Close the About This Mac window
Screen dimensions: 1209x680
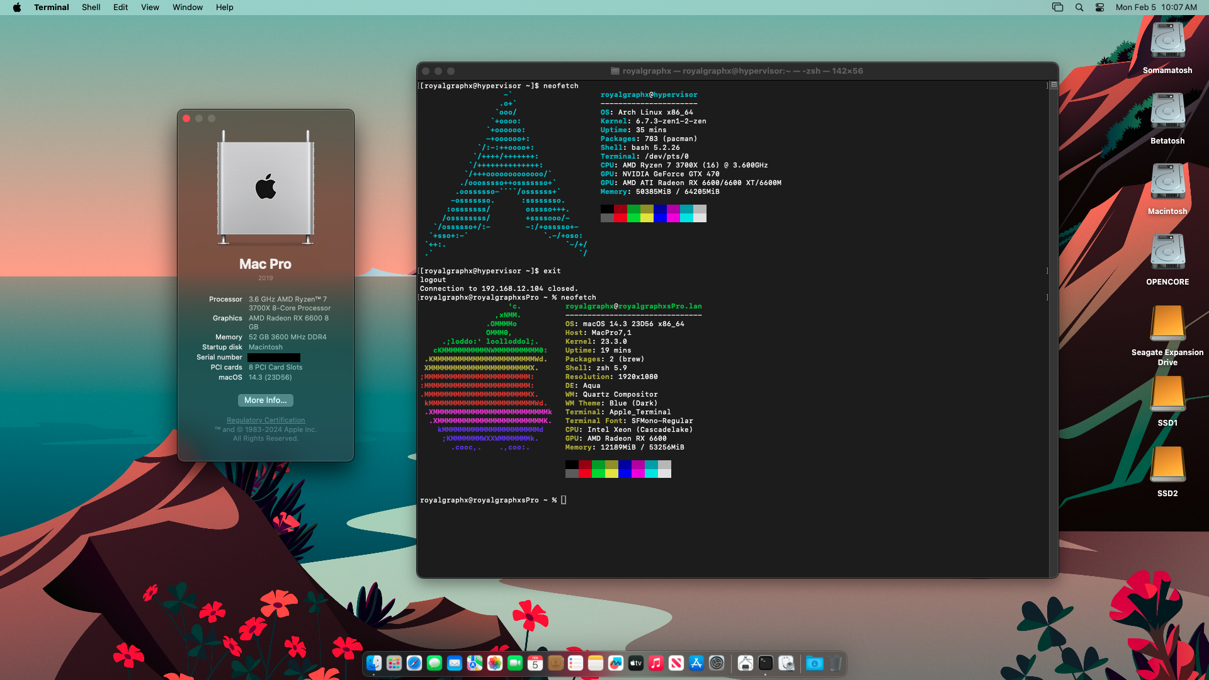[x=186, y=118]
